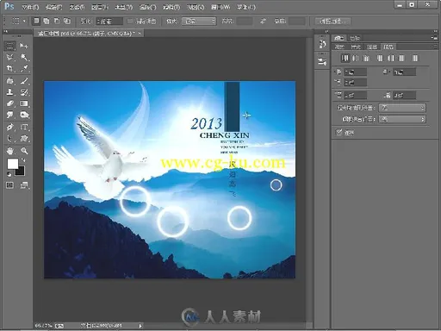
Task: Click the zoom percentage field in status bar
Action: tap(43, 326)
